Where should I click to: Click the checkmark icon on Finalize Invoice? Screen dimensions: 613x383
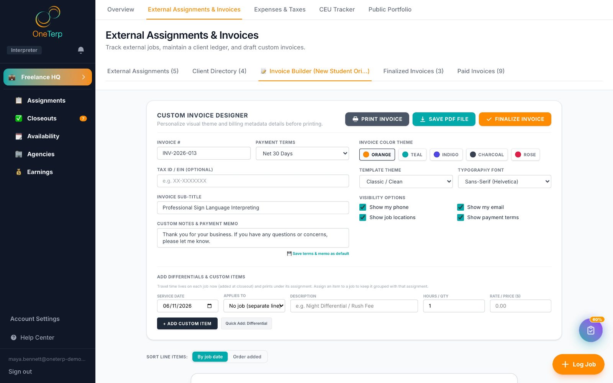pos(489,119)
